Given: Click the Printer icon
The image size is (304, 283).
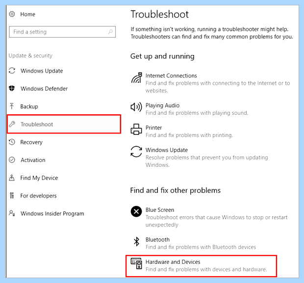Looking at the screenshot, I should 136,129.
